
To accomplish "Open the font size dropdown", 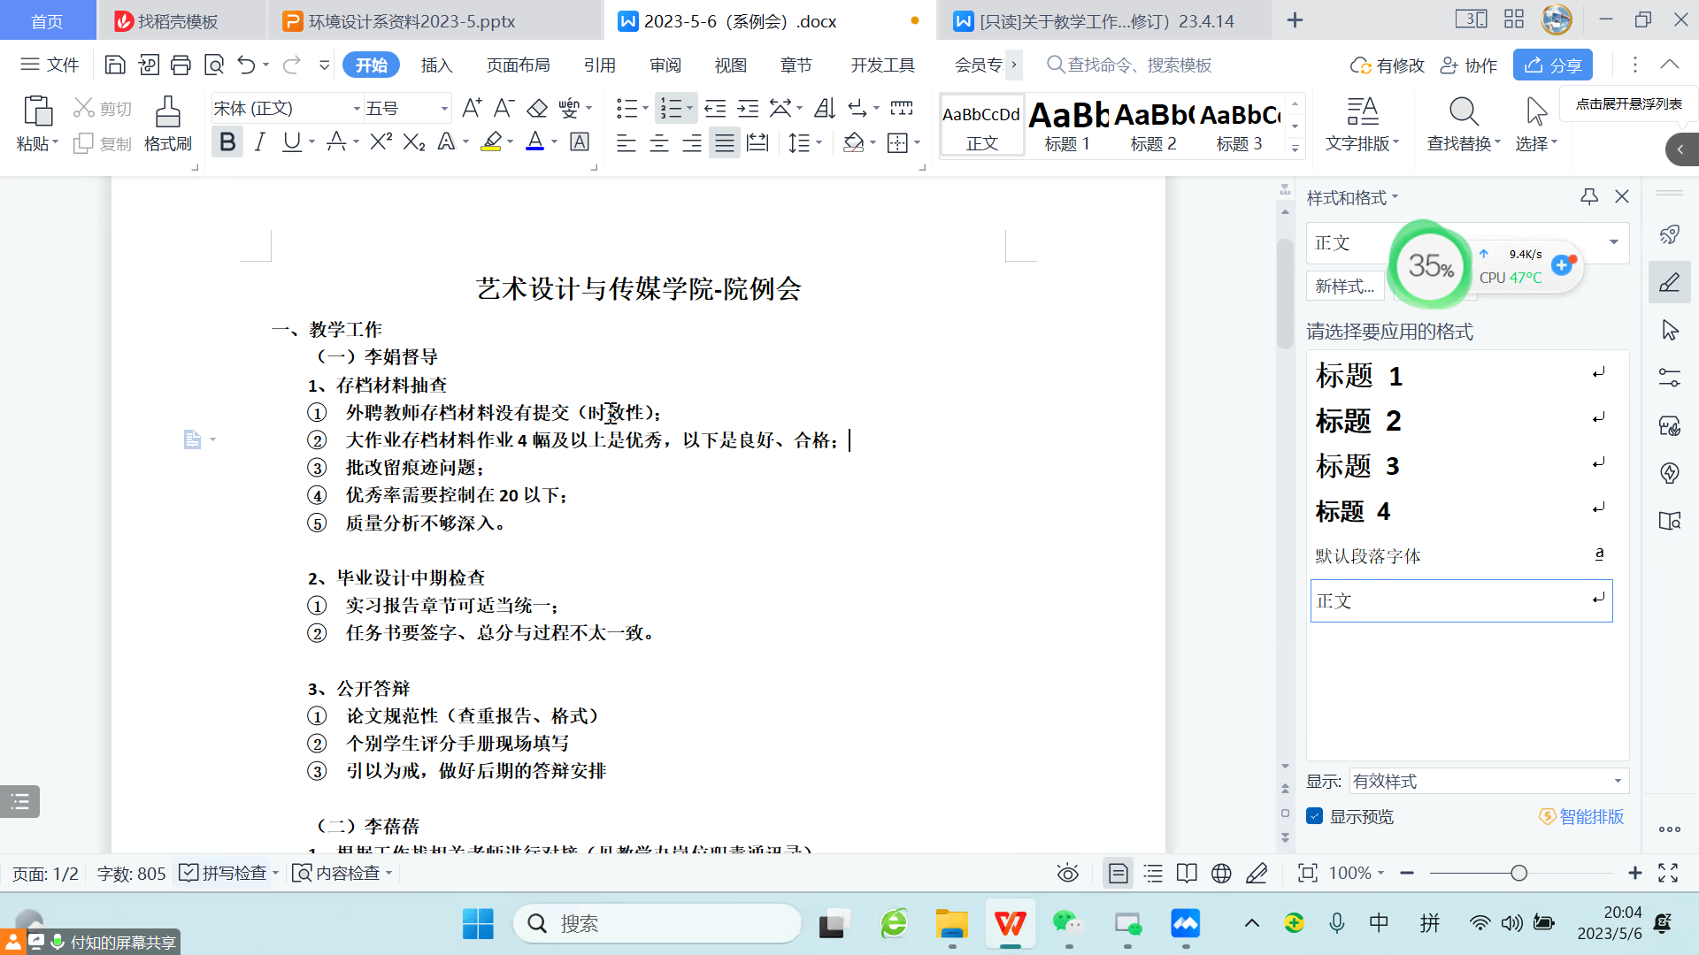I will point(444,109).
